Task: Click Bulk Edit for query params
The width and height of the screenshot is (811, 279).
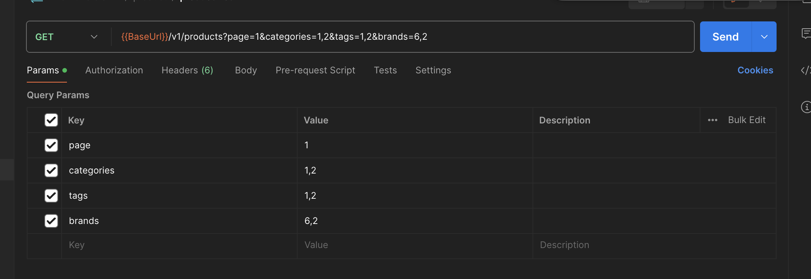Action: tap(747, 120)
